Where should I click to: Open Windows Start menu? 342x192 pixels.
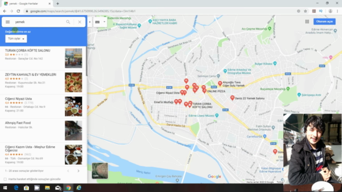(5, 188)
